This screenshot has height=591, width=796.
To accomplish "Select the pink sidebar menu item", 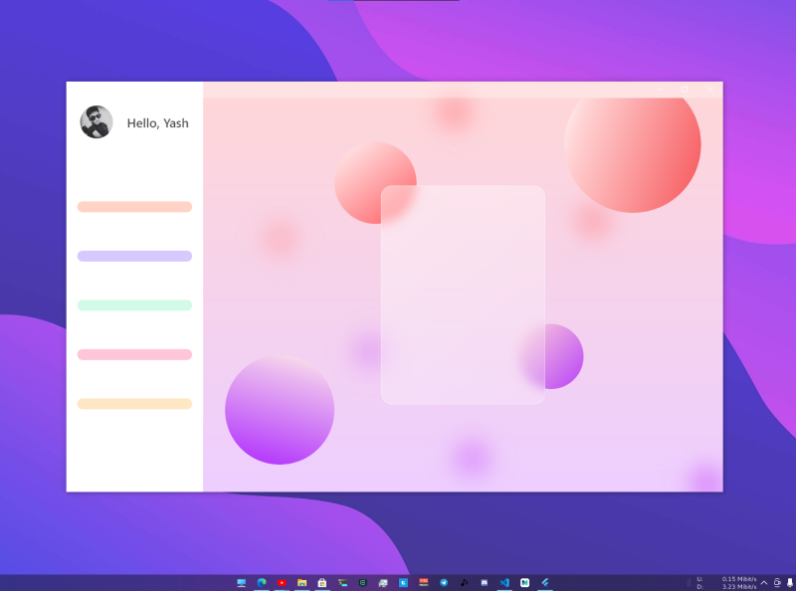I will point(134,354).
